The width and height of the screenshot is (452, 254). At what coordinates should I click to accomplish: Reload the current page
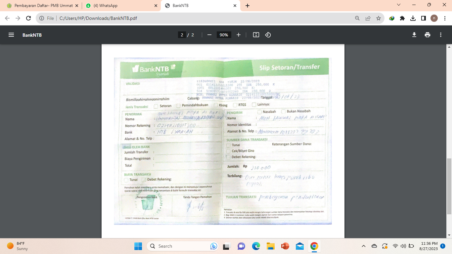(x=28, y=18)
